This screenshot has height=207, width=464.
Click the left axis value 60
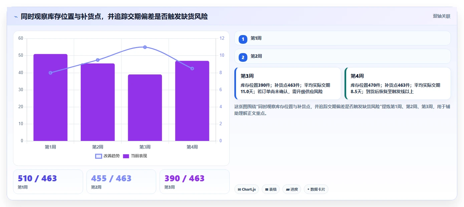pos(21,38)
